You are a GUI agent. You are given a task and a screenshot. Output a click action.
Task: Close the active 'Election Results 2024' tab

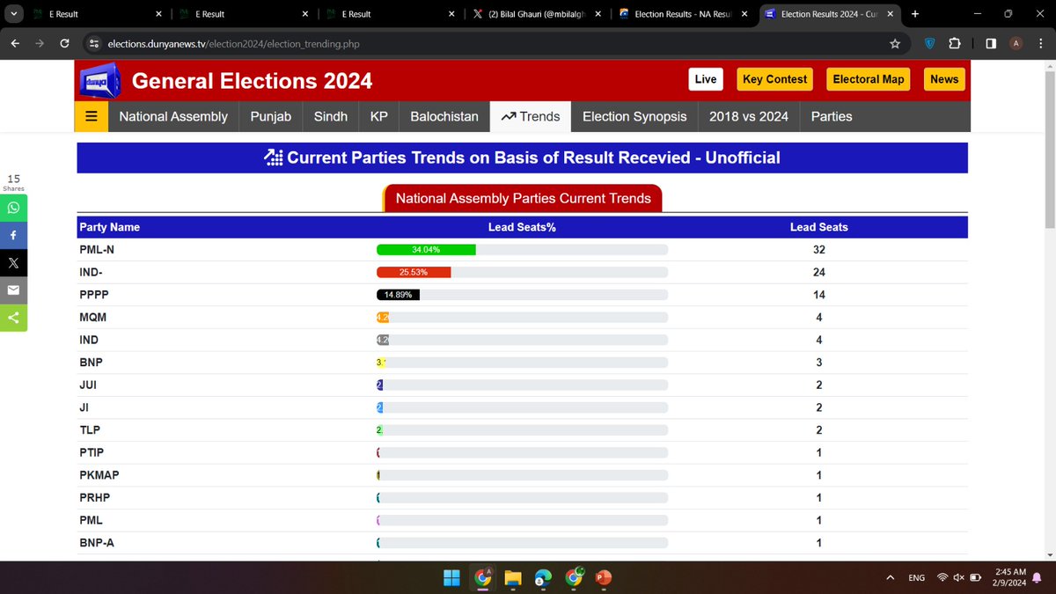pyautogui.click(x=891, y=14)
